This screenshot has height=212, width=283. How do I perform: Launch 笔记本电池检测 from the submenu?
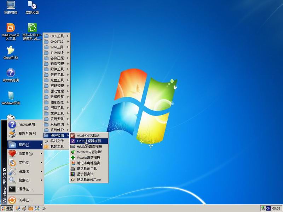coord(89,163)
